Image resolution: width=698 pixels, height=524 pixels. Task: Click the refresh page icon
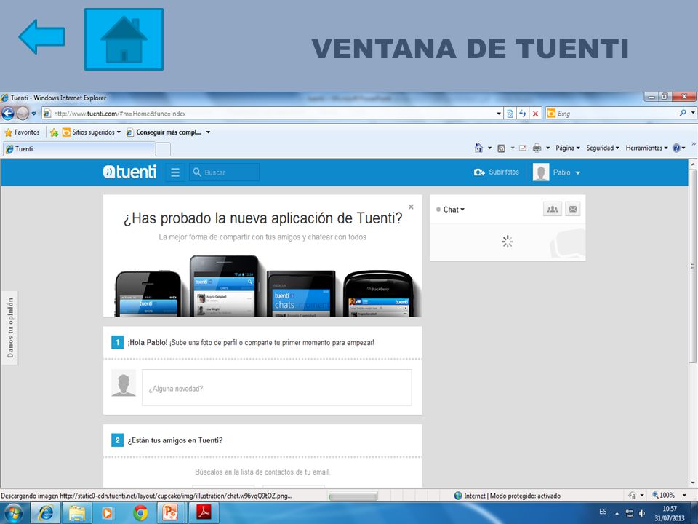point(523,114)
